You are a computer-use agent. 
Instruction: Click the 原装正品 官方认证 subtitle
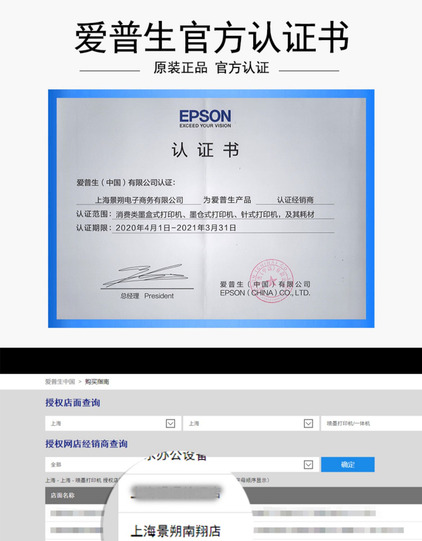click(x=211, y=68)
